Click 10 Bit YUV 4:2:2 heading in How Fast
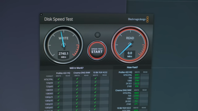 click(x=124, y=108)
